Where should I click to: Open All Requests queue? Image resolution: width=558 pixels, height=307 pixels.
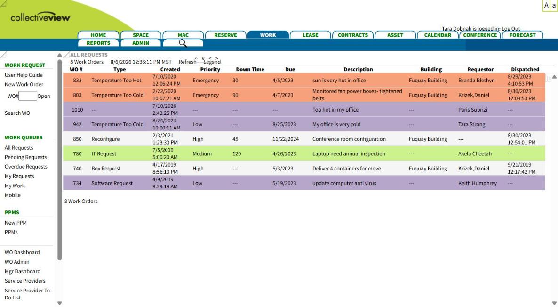click(x=19, y=148)
